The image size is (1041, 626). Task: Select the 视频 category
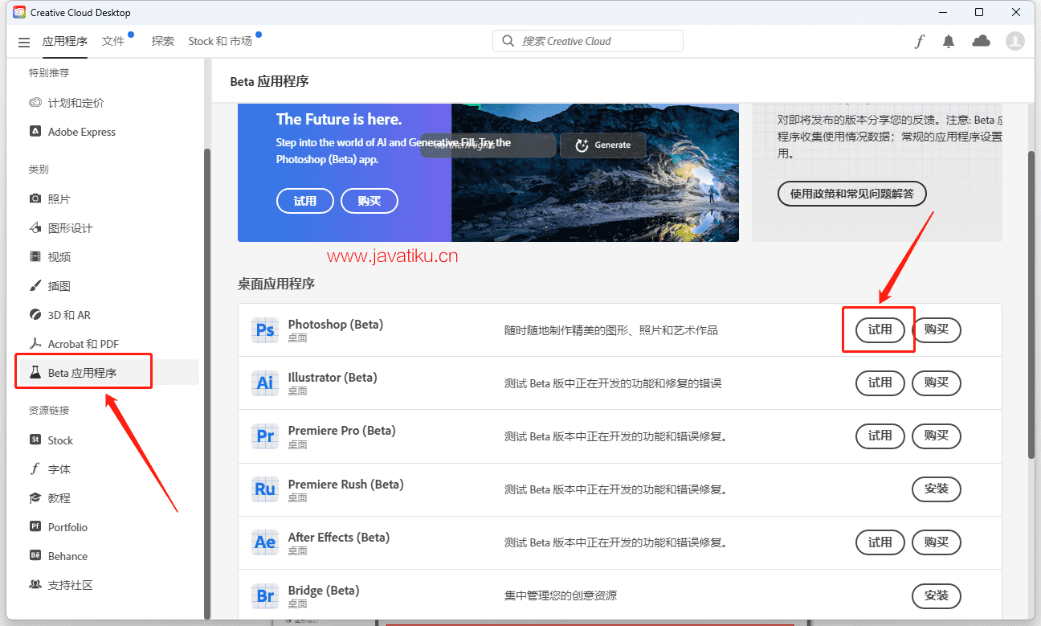coord(50,257)
